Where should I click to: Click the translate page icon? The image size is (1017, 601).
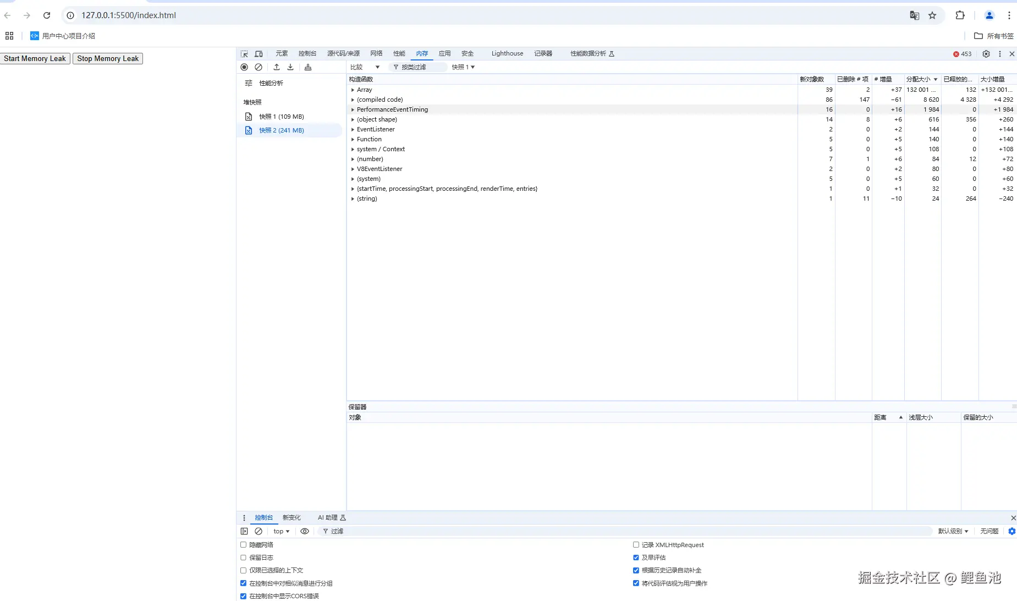[x=915, y=15]
